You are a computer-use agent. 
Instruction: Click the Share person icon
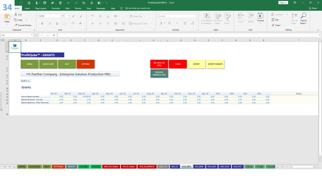[x=310, y=8]
